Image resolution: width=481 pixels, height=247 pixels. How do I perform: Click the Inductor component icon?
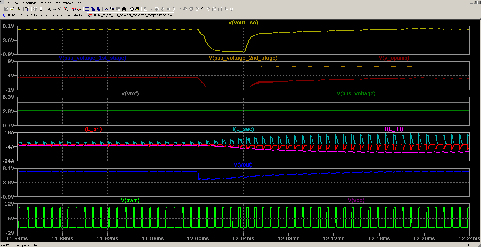click(x=174, y=9)
